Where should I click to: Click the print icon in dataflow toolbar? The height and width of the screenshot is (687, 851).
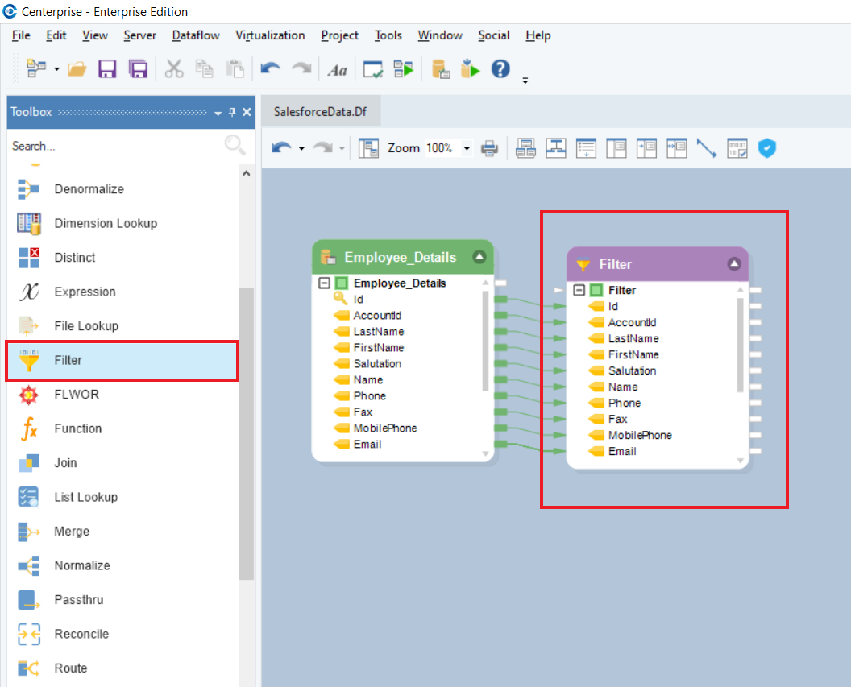489,148
